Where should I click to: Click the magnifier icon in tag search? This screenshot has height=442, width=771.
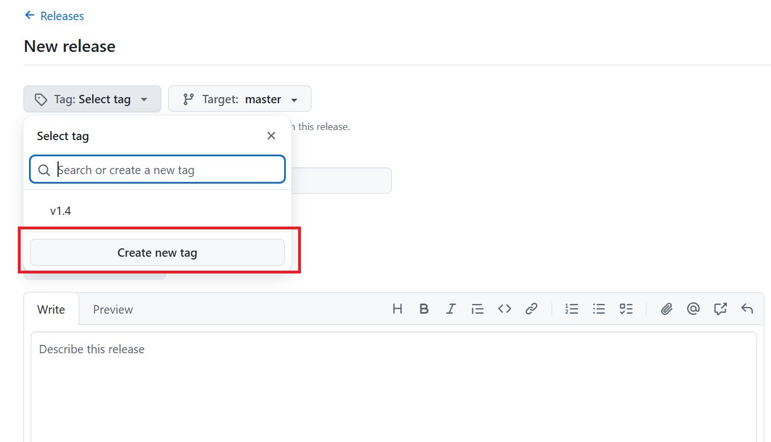tap(44, 170)
